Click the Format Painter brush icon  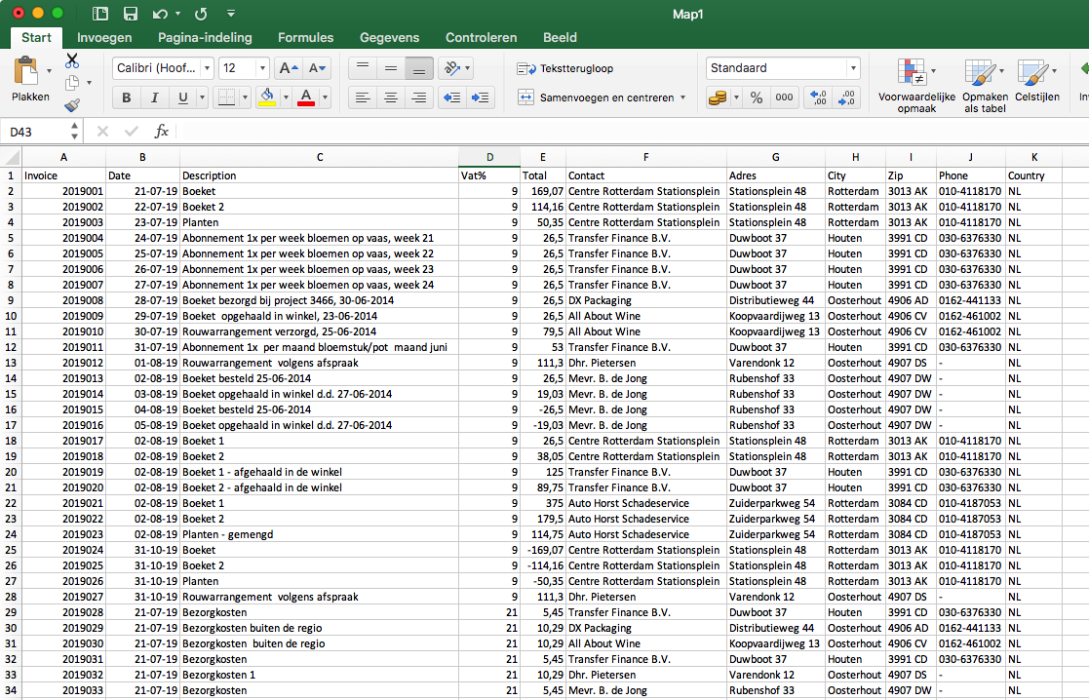tap(71, 105)
